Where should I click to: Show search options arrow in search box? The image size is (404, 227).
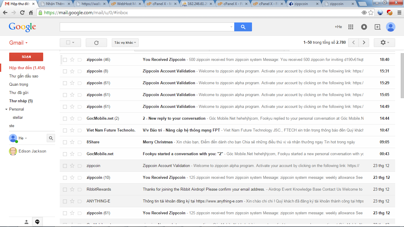pyautogui.click(x=231, y=27)
